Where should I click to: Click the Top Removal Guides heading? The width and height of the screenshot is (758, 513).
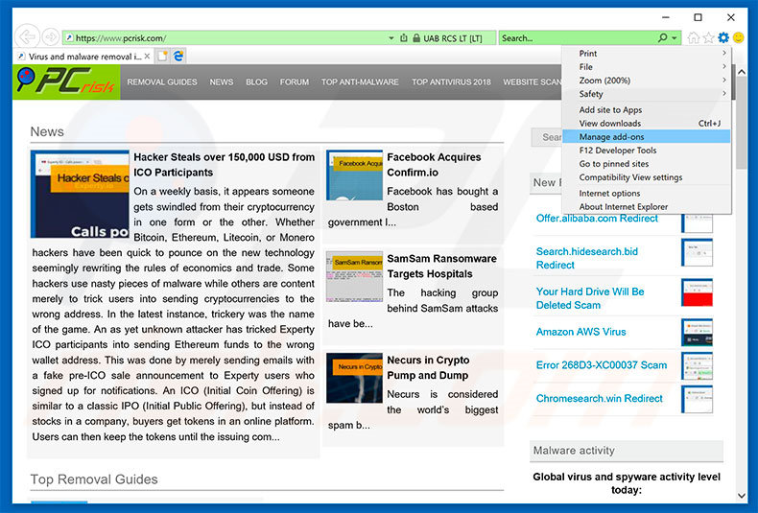(x=94, y=479)
